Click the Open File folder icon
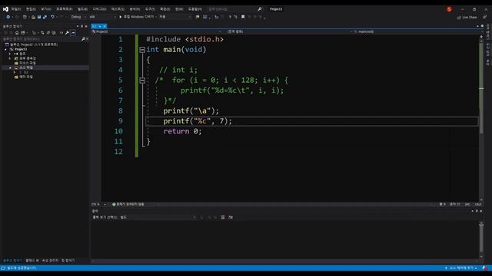 click(x=33, y=17)
